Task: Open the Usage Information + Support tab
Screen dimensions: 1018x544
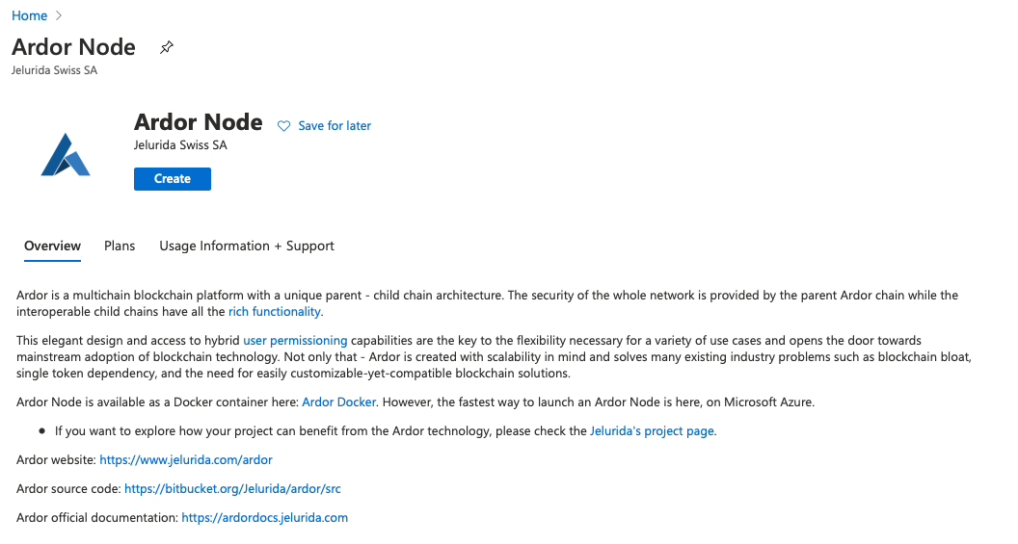Action: pos(247,246)
